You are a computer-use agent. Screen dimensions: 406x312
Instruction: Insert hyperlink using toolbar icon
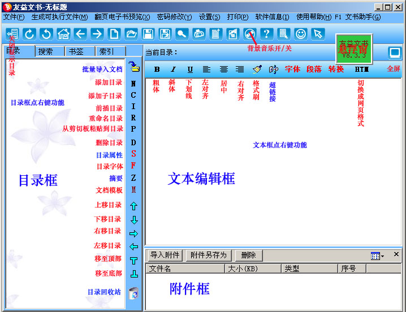tap(274, 70)
